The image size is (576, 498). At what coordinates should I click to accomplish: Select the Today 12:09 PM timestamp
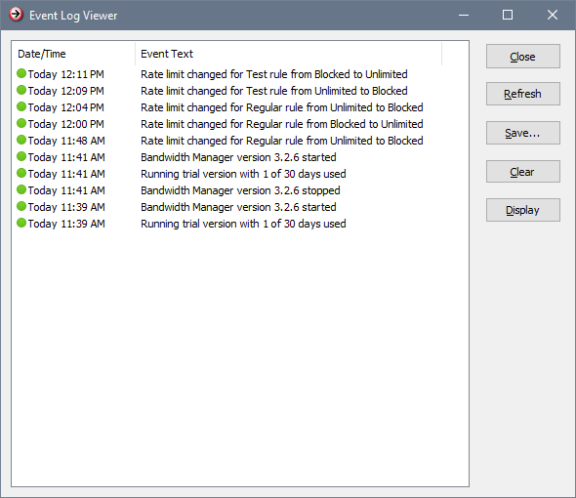(x=65, y=91)
